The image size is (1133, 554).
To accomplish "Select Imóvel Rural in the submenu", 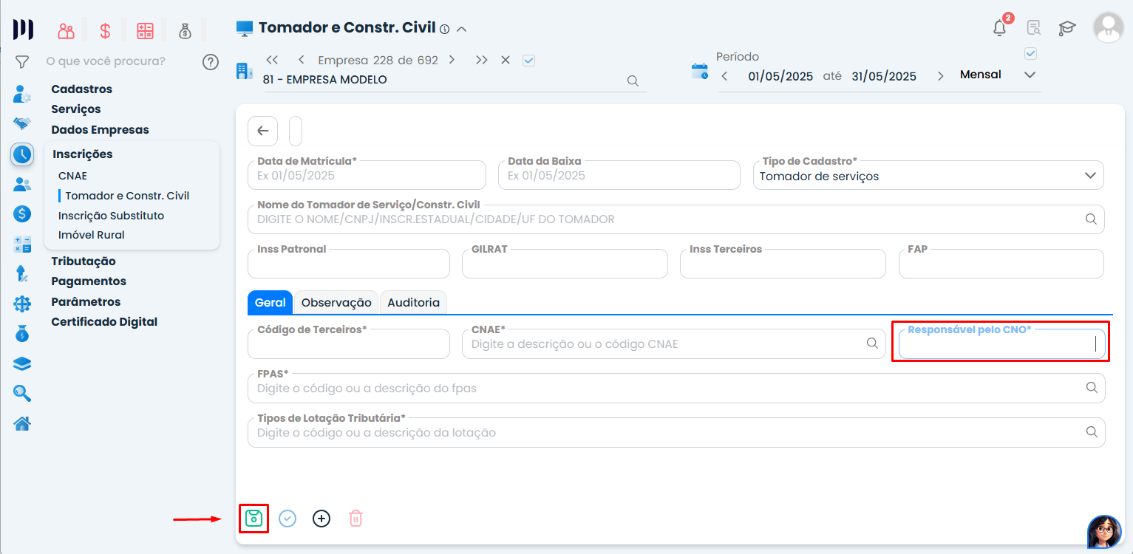I will 92,235.
